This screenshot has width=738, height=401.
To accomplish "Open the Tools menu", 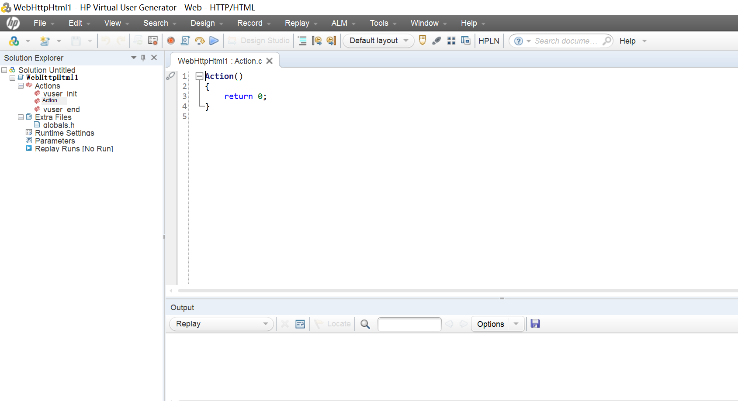I will pyautogui.click(x=383, y=23).
